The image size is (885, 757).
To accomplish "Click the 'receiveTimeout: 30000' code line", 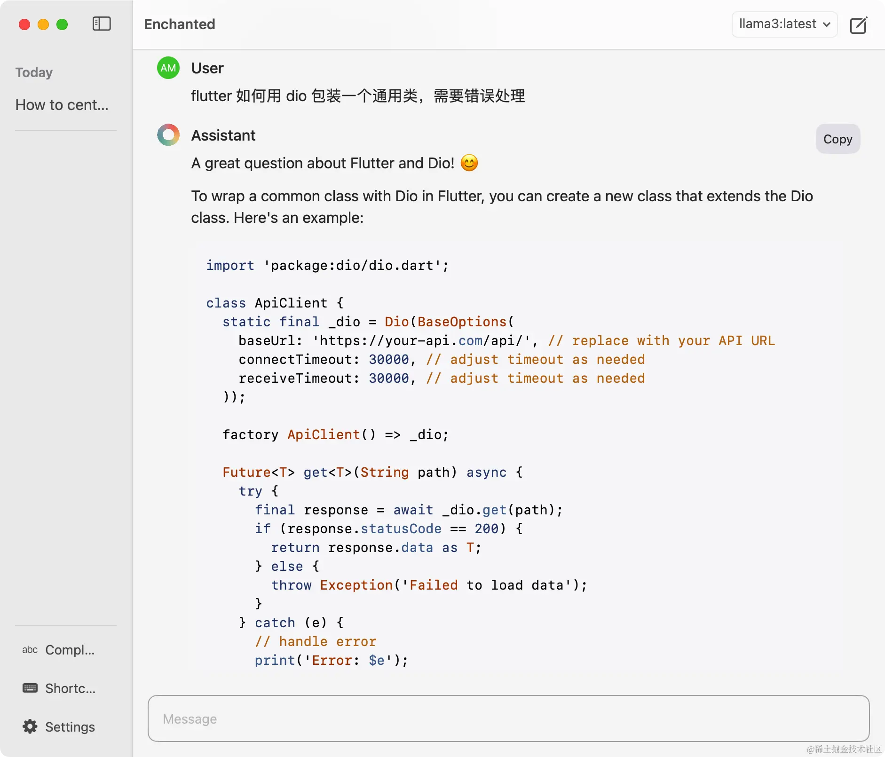I will [442, 378].
